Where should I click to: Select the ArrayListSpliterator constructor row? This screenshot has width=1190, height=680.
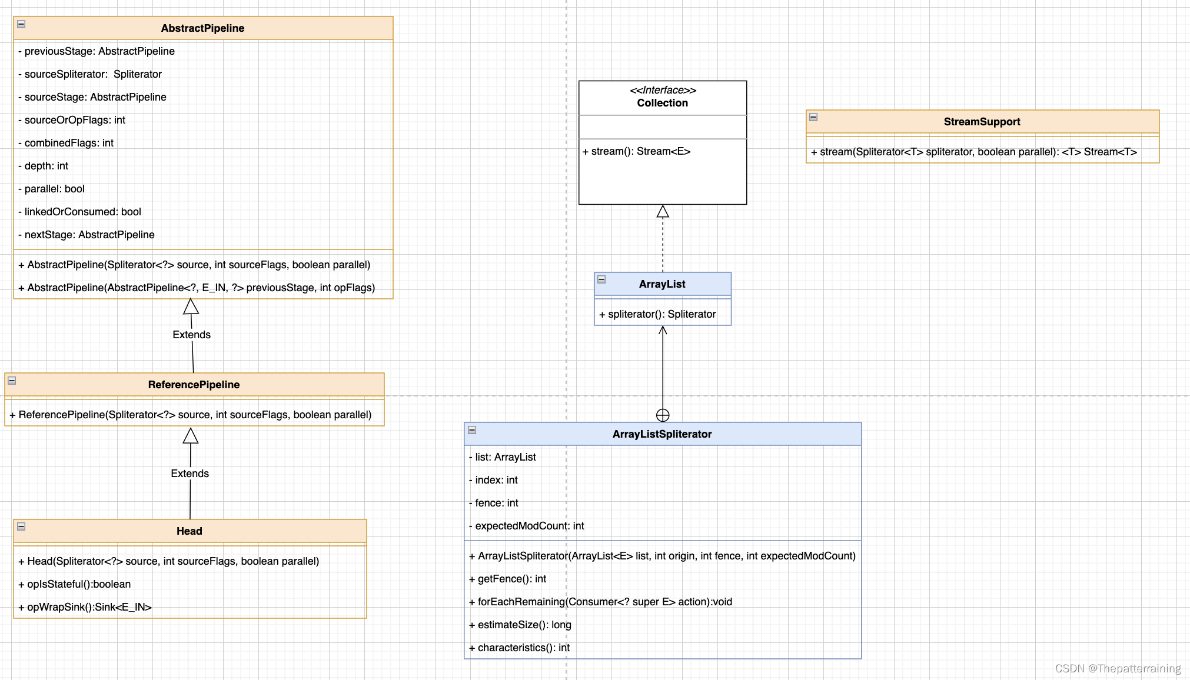(663, 556)
